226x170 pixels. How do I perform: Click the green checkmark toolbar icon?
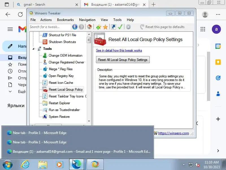120,27
